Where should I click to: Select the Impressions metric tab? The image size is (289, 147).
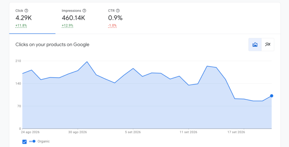pyautogui.click(x=78, y=18)
